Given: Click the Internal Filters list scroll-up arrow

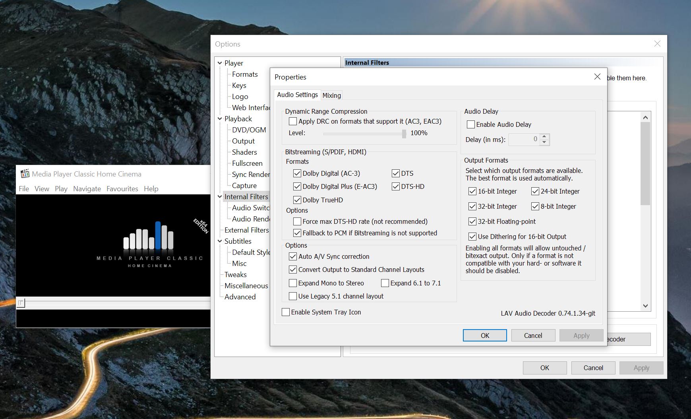Looking at the screenshot, I should 645,117.
